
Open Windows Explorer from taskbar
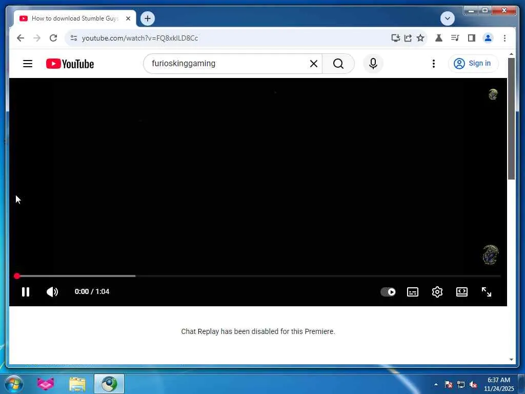77,384
